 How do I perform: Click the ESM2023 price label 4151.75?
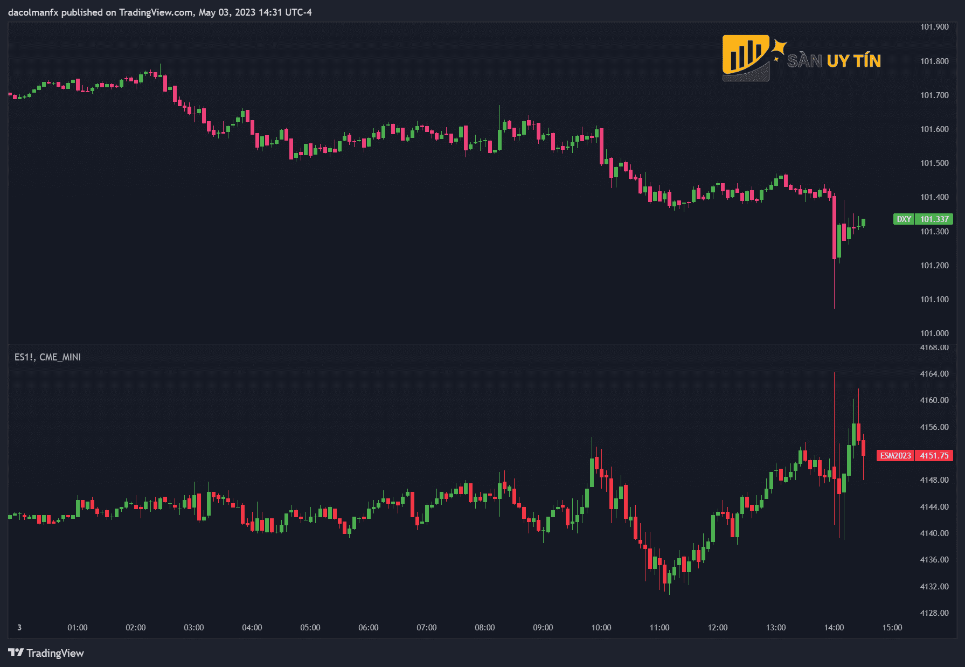915,456
